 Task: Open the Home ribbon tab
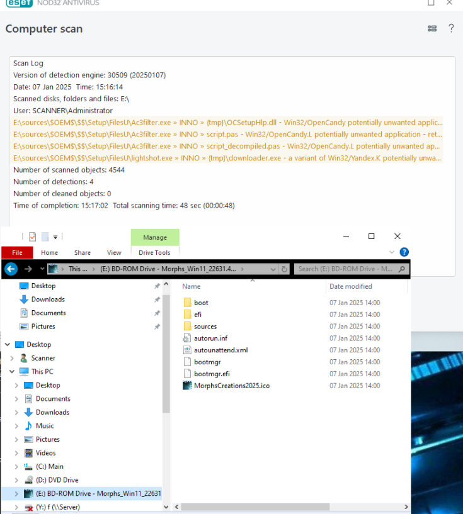(x=50, y=252)
